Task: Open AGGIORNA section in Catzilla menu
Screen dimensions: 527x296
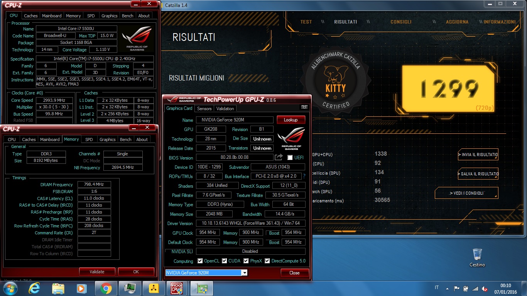Action: click(457, 22)
